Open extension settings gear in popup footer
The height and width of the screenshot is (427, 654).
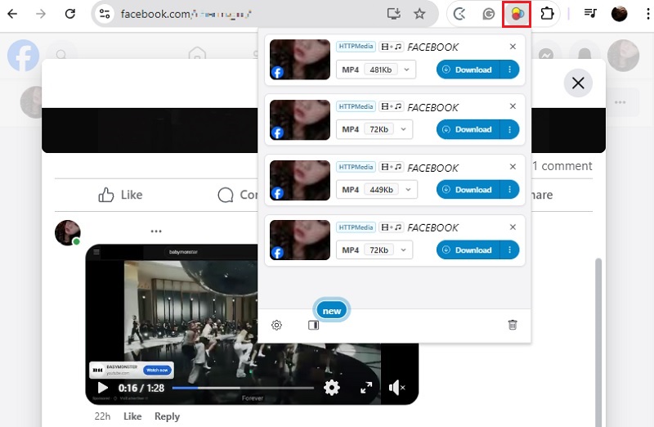[276, 325]
